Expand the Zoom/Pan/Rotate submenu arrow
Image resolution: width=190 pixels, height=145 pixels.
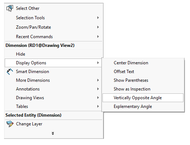click(x=98, y=27)
